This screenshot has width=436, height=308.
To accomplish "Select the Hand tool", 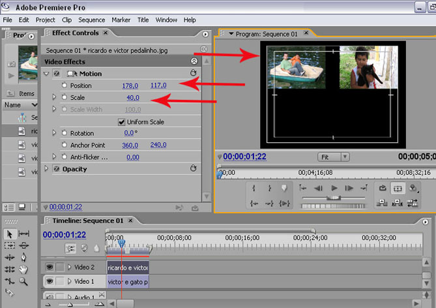I will [24, 269].
